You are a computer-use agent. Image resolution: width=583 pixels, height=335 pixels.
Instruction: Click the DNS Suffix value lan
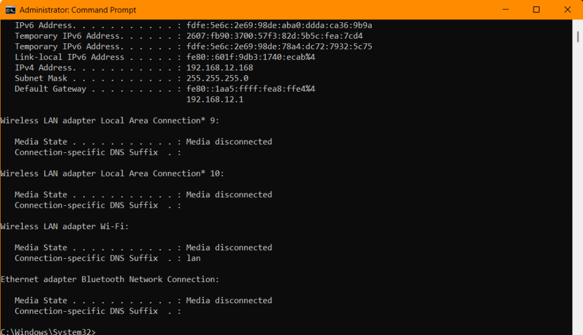click(x=194, y=258)
